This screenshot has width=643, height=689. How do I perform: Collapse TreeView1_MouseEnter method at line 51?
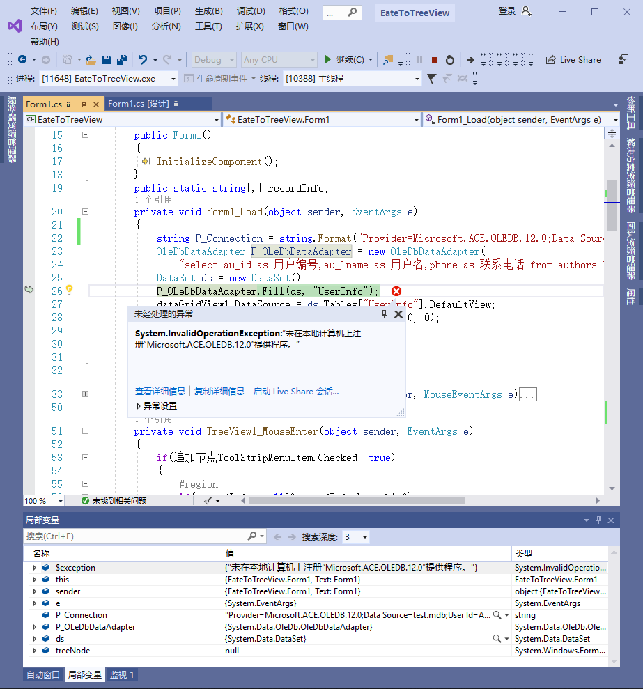[x=85, y=431]
